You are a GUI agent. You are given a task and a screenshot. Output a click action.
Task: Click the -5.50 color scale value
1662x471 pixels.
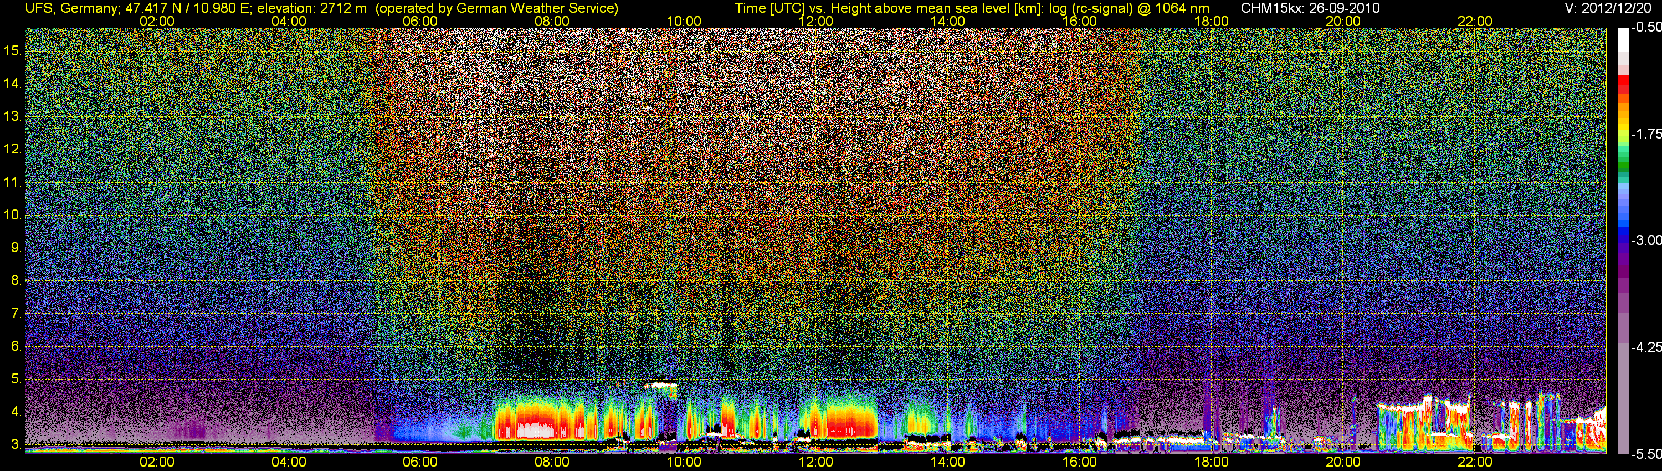1646,454
